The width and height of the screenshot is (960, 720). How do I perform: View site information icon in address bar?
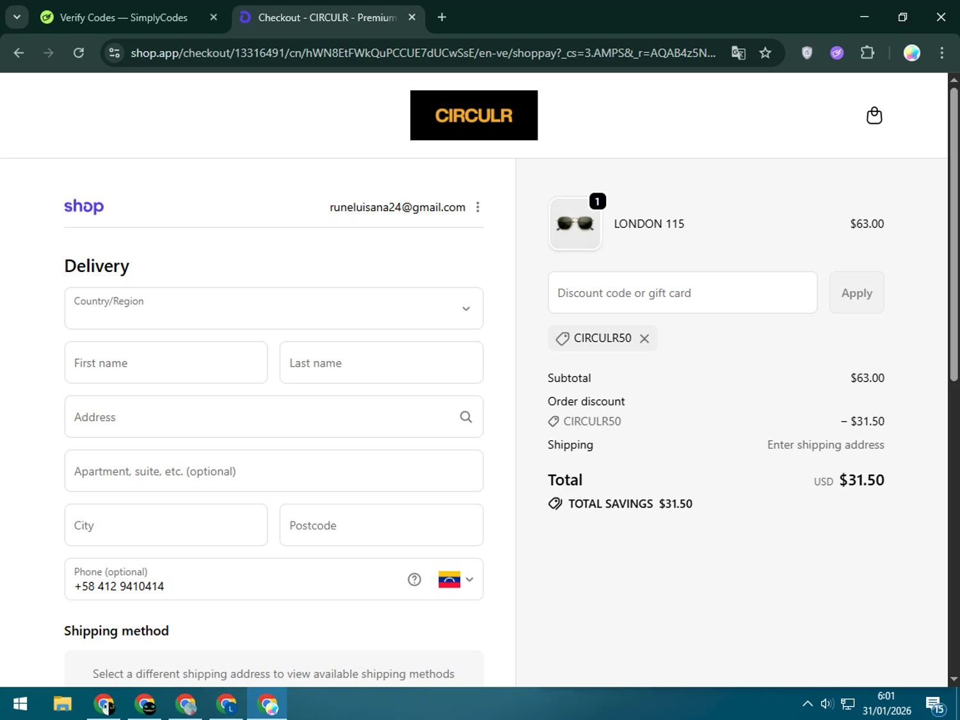(115, 53)
